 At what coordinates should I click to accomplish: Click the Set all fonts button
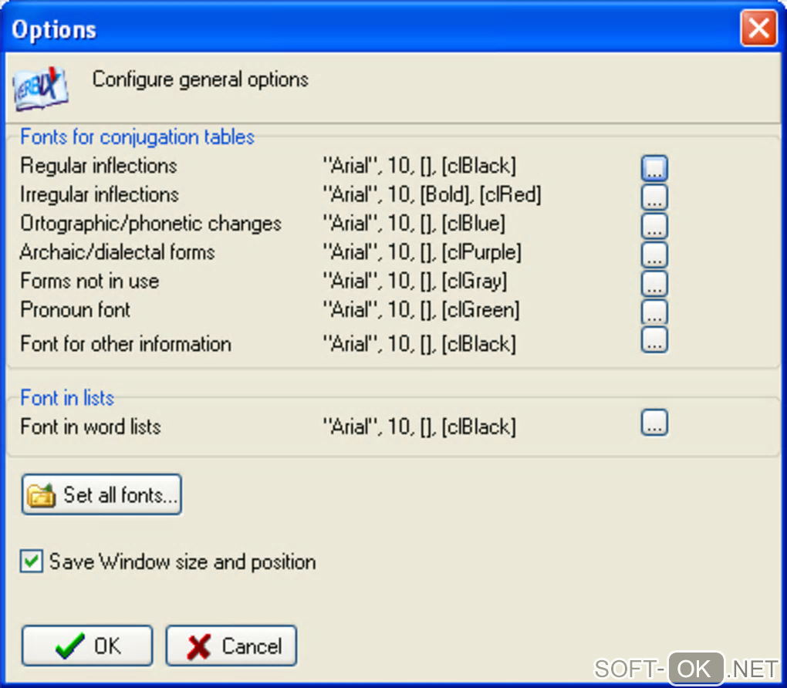pos(102,494)
